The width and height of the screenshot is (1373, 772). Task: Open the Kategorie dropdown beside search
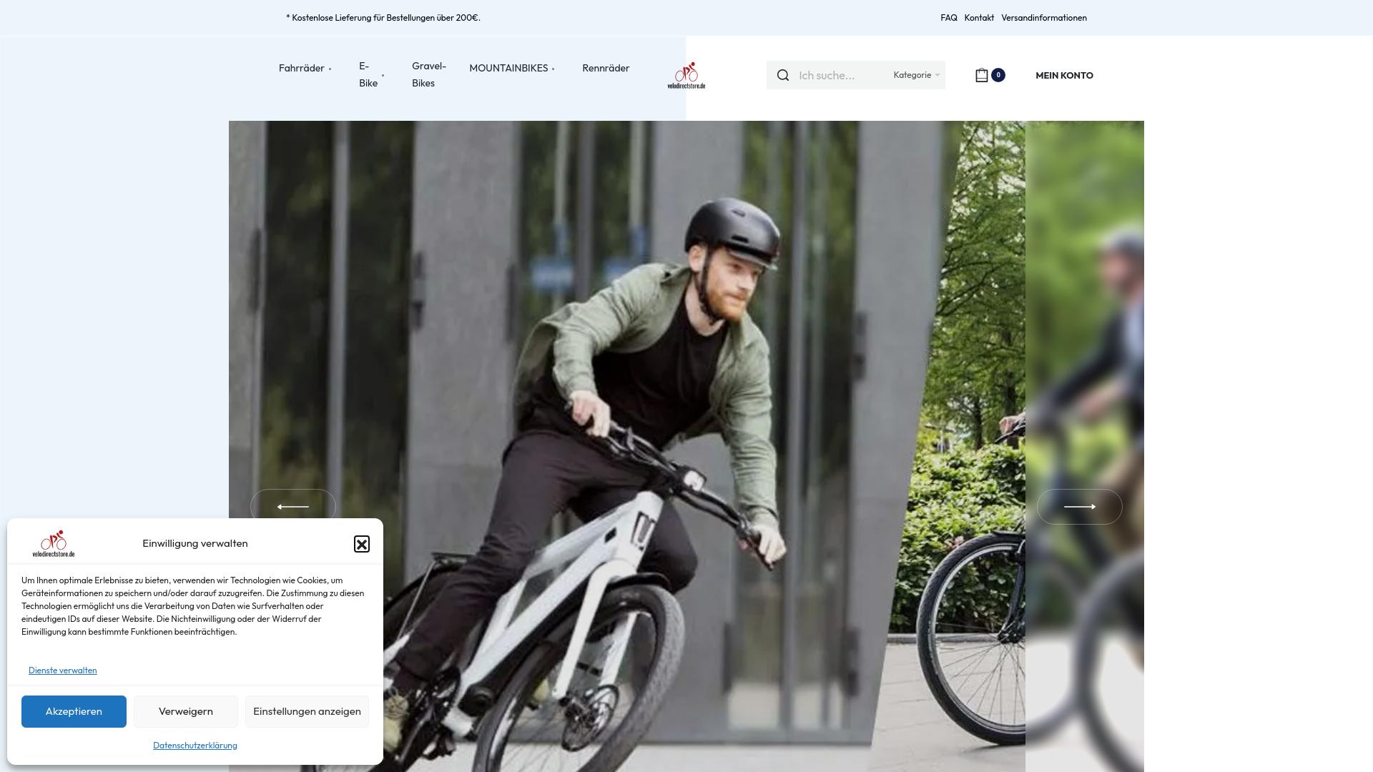915,74
